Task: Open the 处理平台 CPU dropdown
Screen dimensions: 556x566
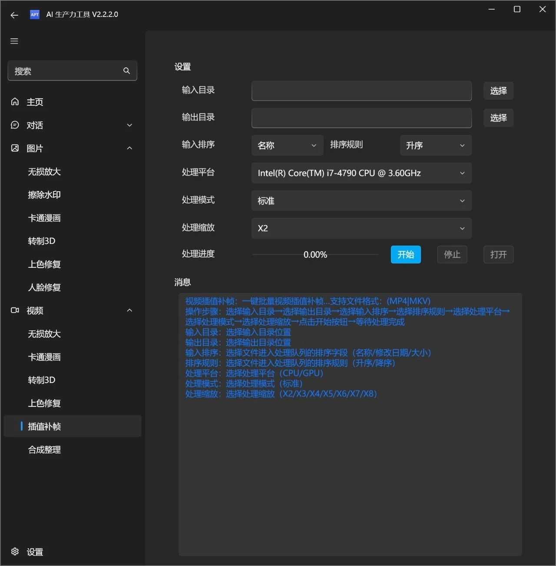Action: click(361, 173)
